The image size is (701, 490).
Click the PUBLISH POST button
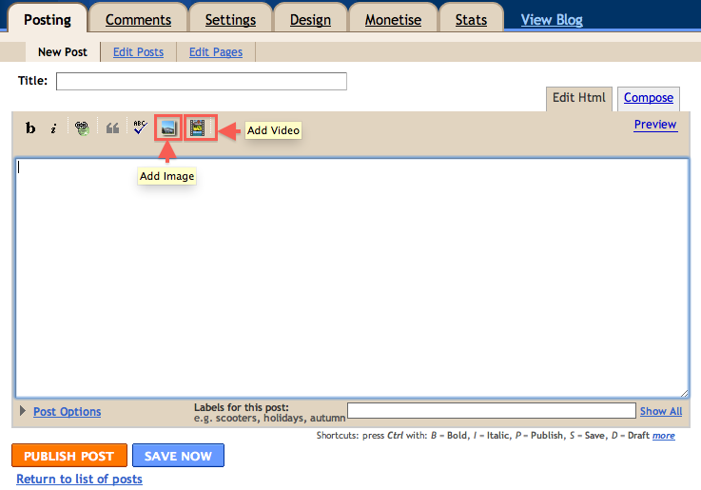click(69, 456)
